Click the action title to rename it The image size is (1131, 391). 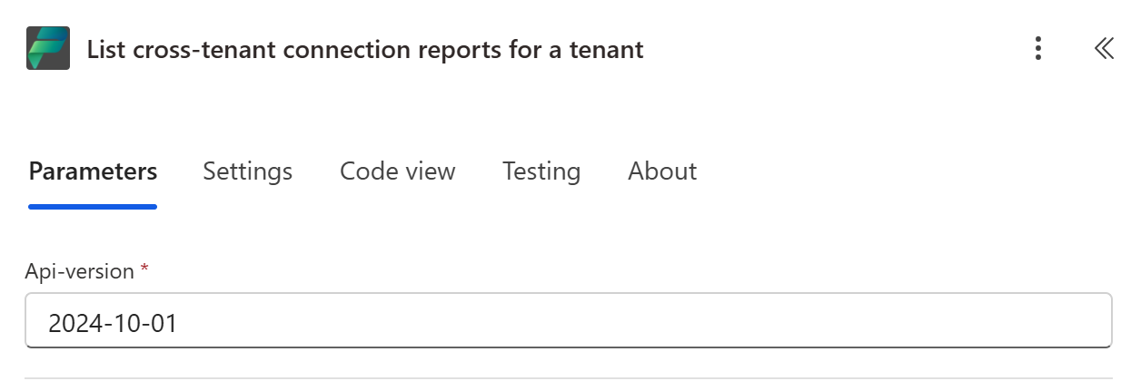click(364, 49)
